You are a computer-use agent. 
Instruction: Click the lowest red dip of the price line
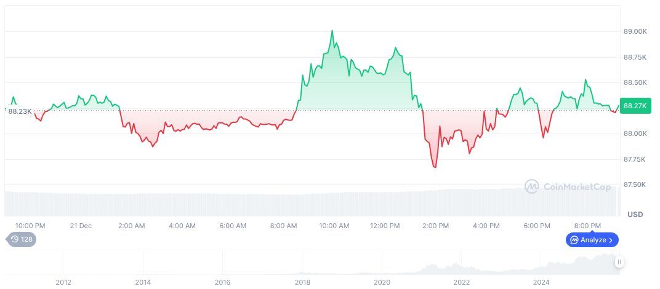tap(435, 167)
